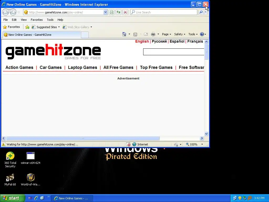The image size is (269, 202).
Task: Switch site language to English
Action: pyautogui.click(x=142, y=41)
